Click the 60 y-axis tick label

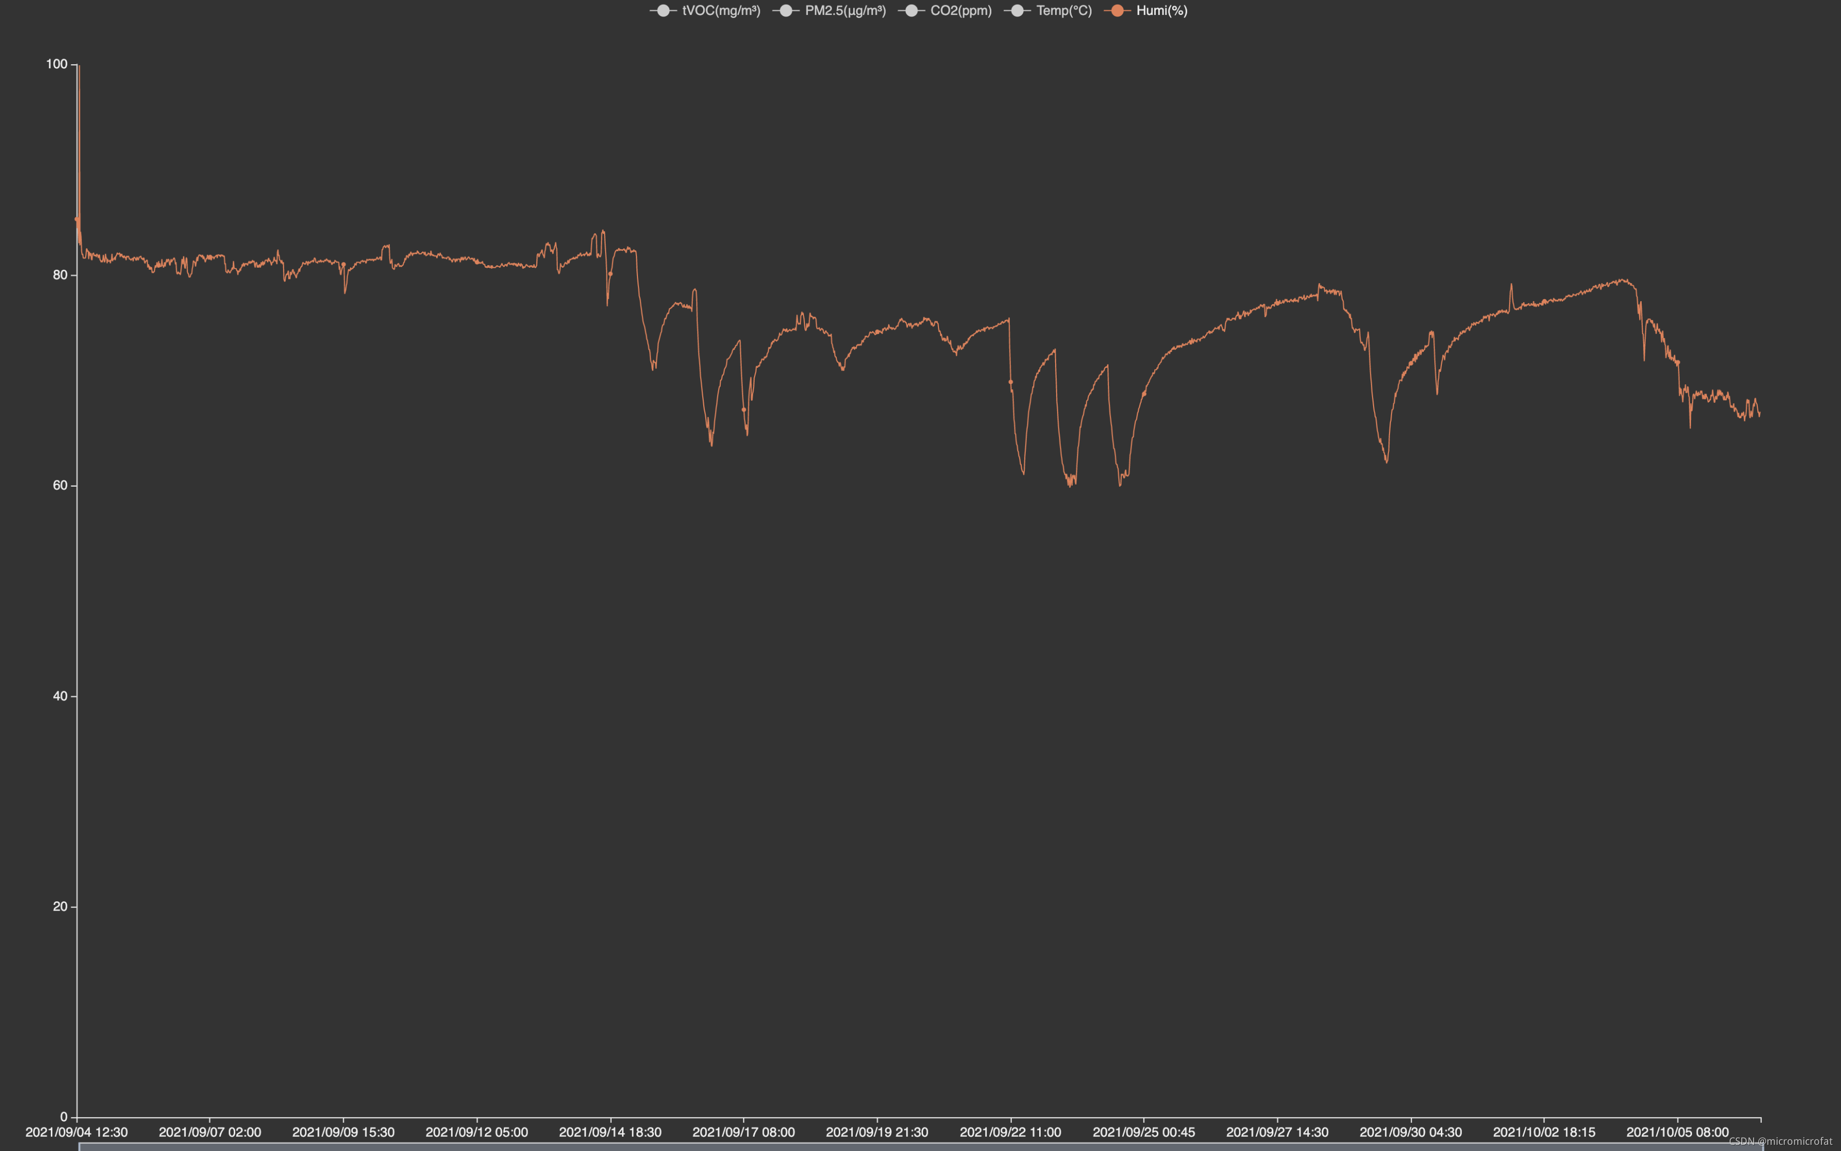click(x=60, y=486)
